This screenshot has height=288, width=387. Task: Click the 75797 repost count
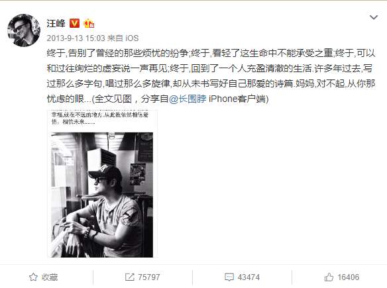(x=149, y=277)
